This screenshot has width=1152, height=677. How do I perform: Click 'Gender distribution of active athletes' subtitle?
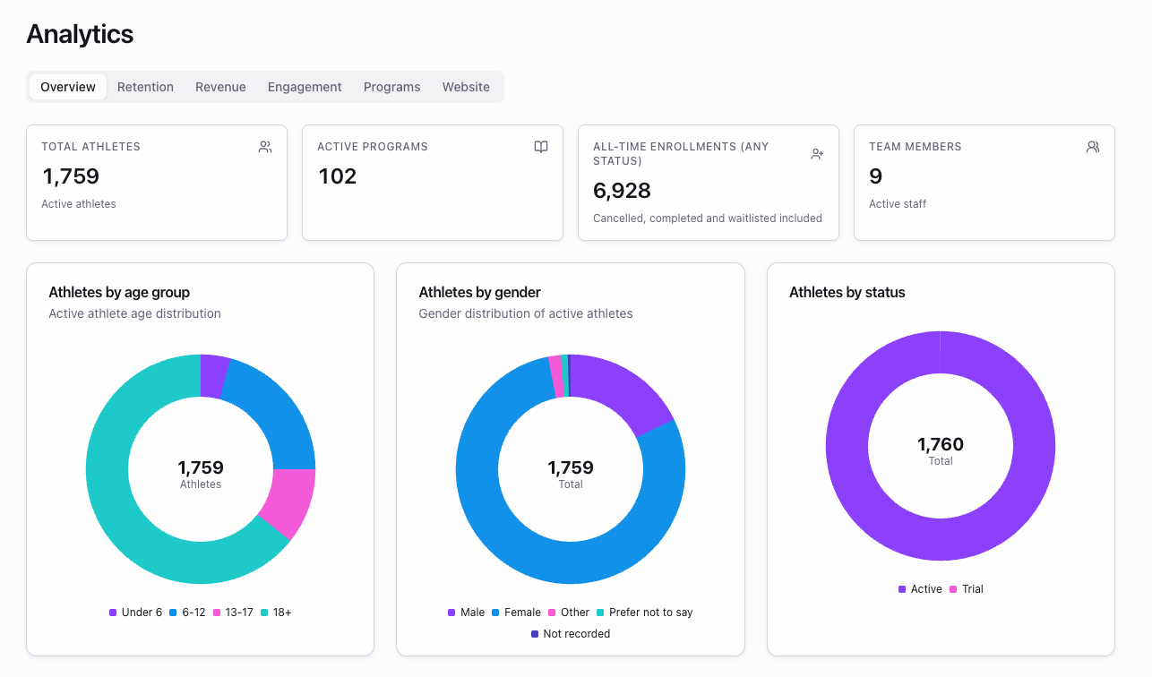pos(526,313)
